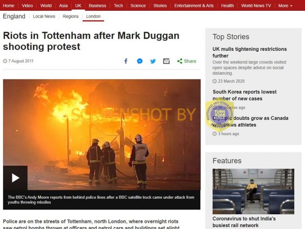Screen dimensions: 305x229
Task: Share article via Messenger icon
Action: click(139, 61)
